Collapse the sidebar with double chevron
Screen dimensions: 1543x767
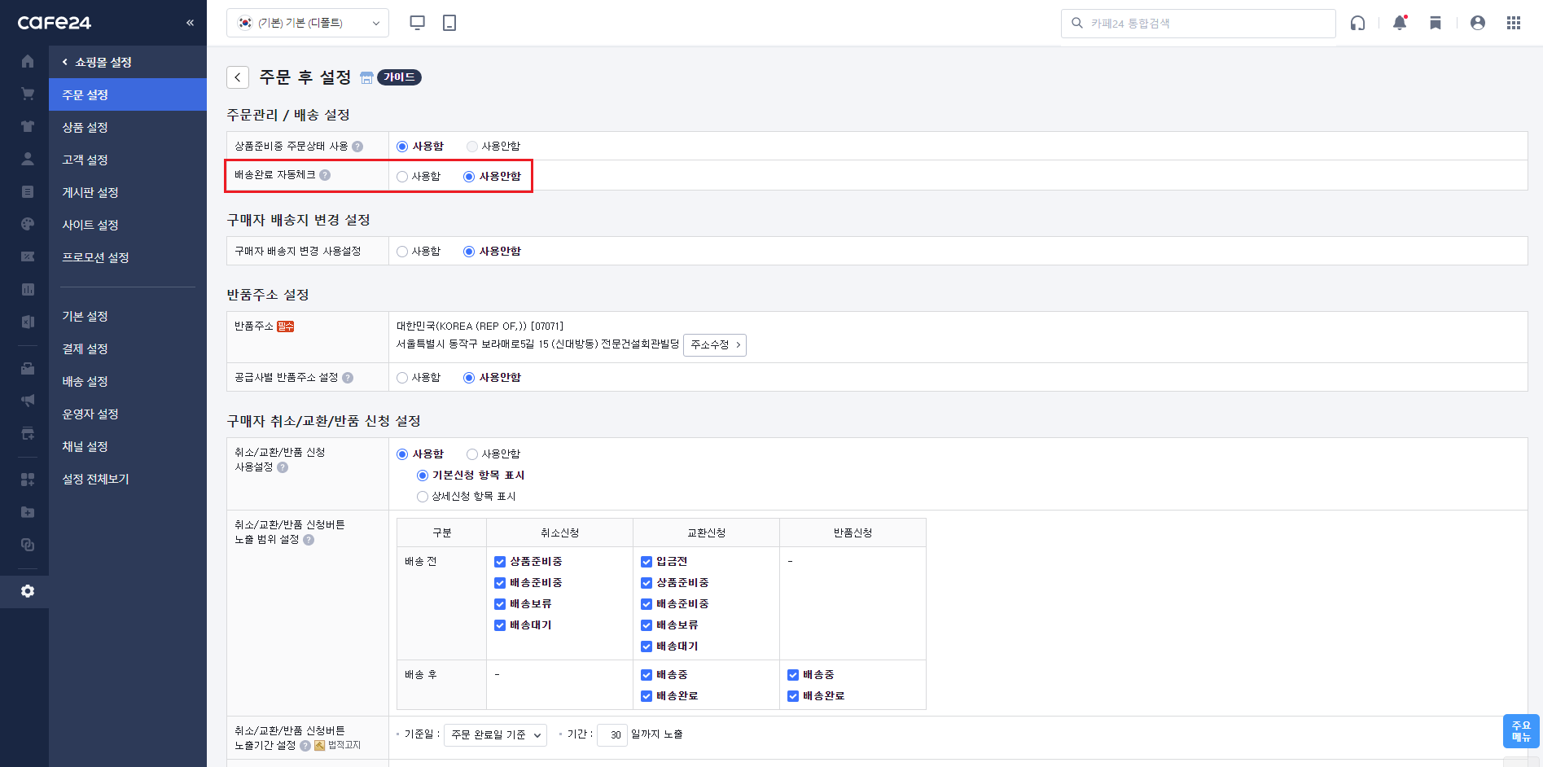point(190,23)
